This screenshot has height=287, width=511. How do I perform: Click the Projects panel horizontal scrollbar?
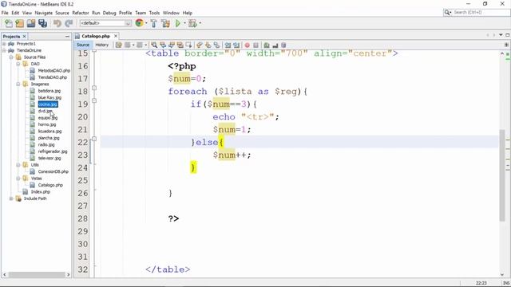point(37,274)
